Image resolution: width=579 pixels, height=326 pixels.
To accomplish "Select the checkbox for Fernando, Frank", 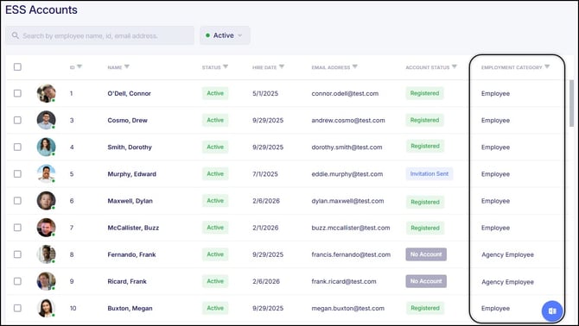I will click(17, 254).
